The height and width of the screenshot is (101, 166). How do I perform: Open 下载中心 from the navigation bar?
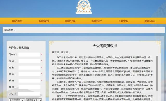(x=123, y=21)
